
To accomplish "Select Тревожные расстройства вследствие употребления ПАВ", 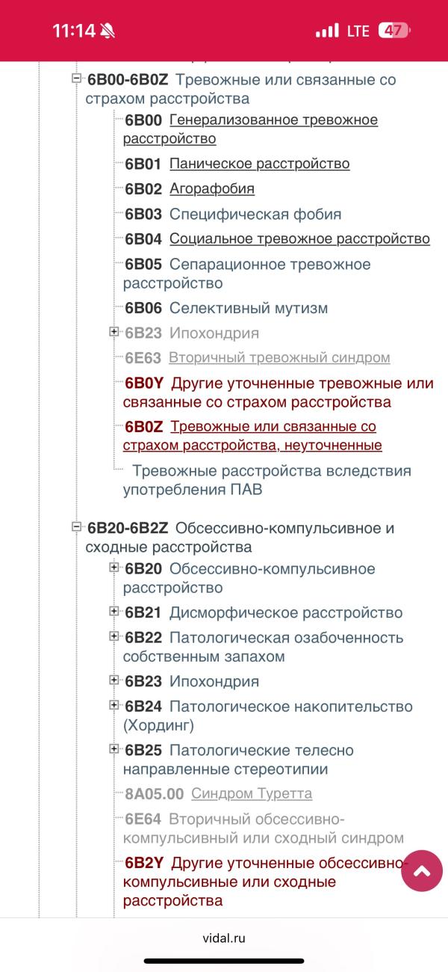I will tap(267, 481).
